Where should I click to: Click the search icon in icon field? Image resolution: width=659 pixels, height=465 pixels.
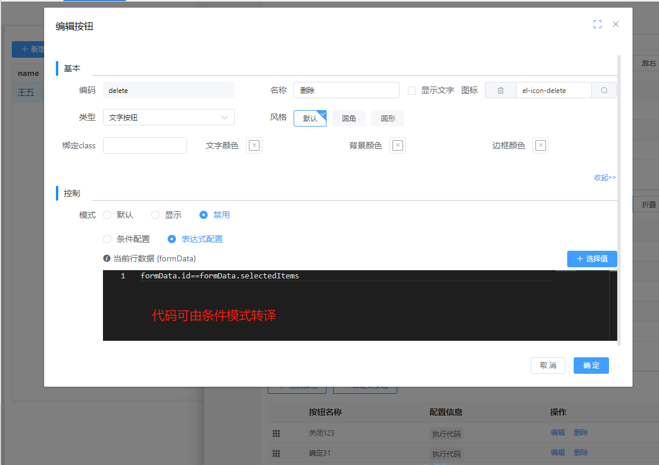[604, 90]
